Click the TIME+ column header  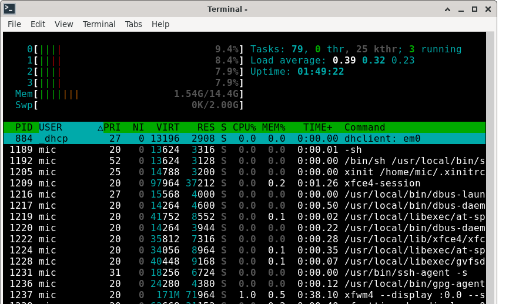(317, 128)
